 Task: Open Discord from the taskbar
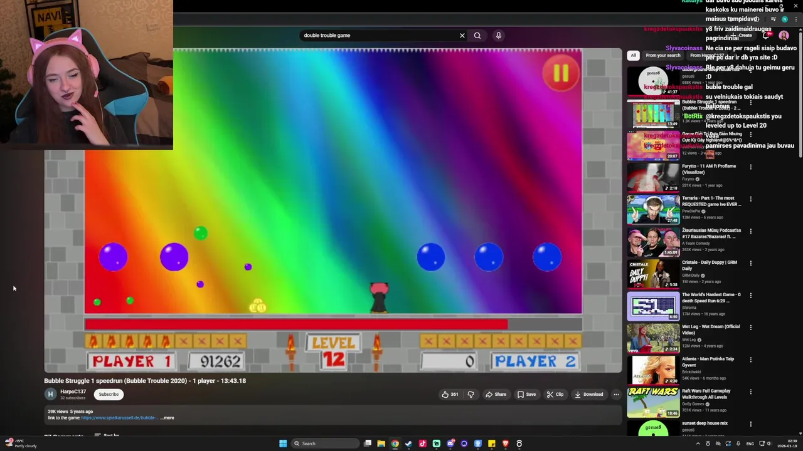[450, 443]
